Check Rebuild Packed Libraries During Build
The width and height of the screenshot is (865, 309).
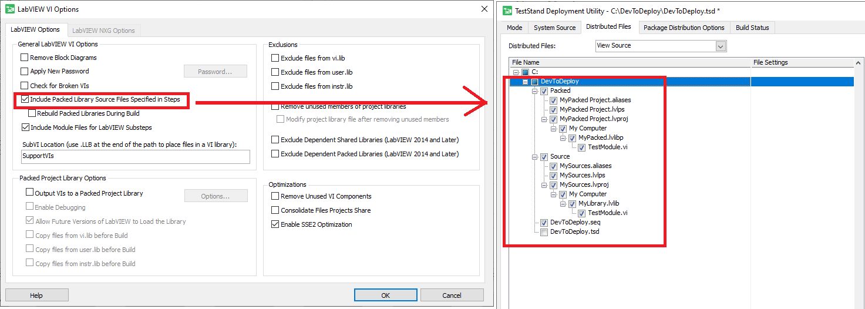[x=32, y=113]
